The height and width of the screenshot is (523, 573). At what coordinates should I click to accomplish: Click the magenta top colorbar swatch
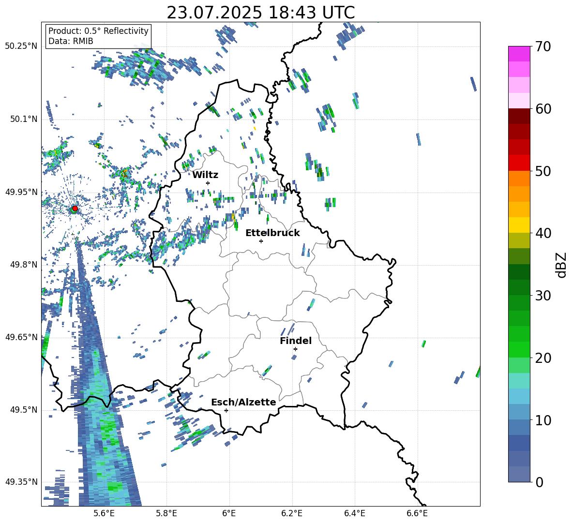click(x=519, y=54)
